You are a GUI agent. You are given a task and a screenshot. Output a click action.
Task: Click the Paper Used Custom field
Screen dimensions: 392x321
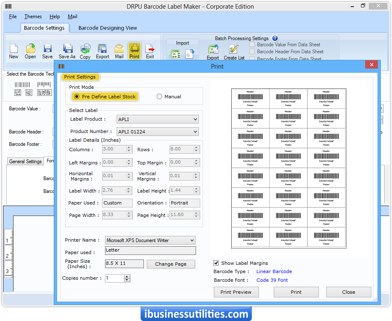pos(117,203)
